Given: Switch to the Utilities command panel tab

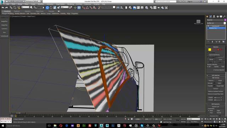Looking at the screenshot, I should tap(225, 17).
